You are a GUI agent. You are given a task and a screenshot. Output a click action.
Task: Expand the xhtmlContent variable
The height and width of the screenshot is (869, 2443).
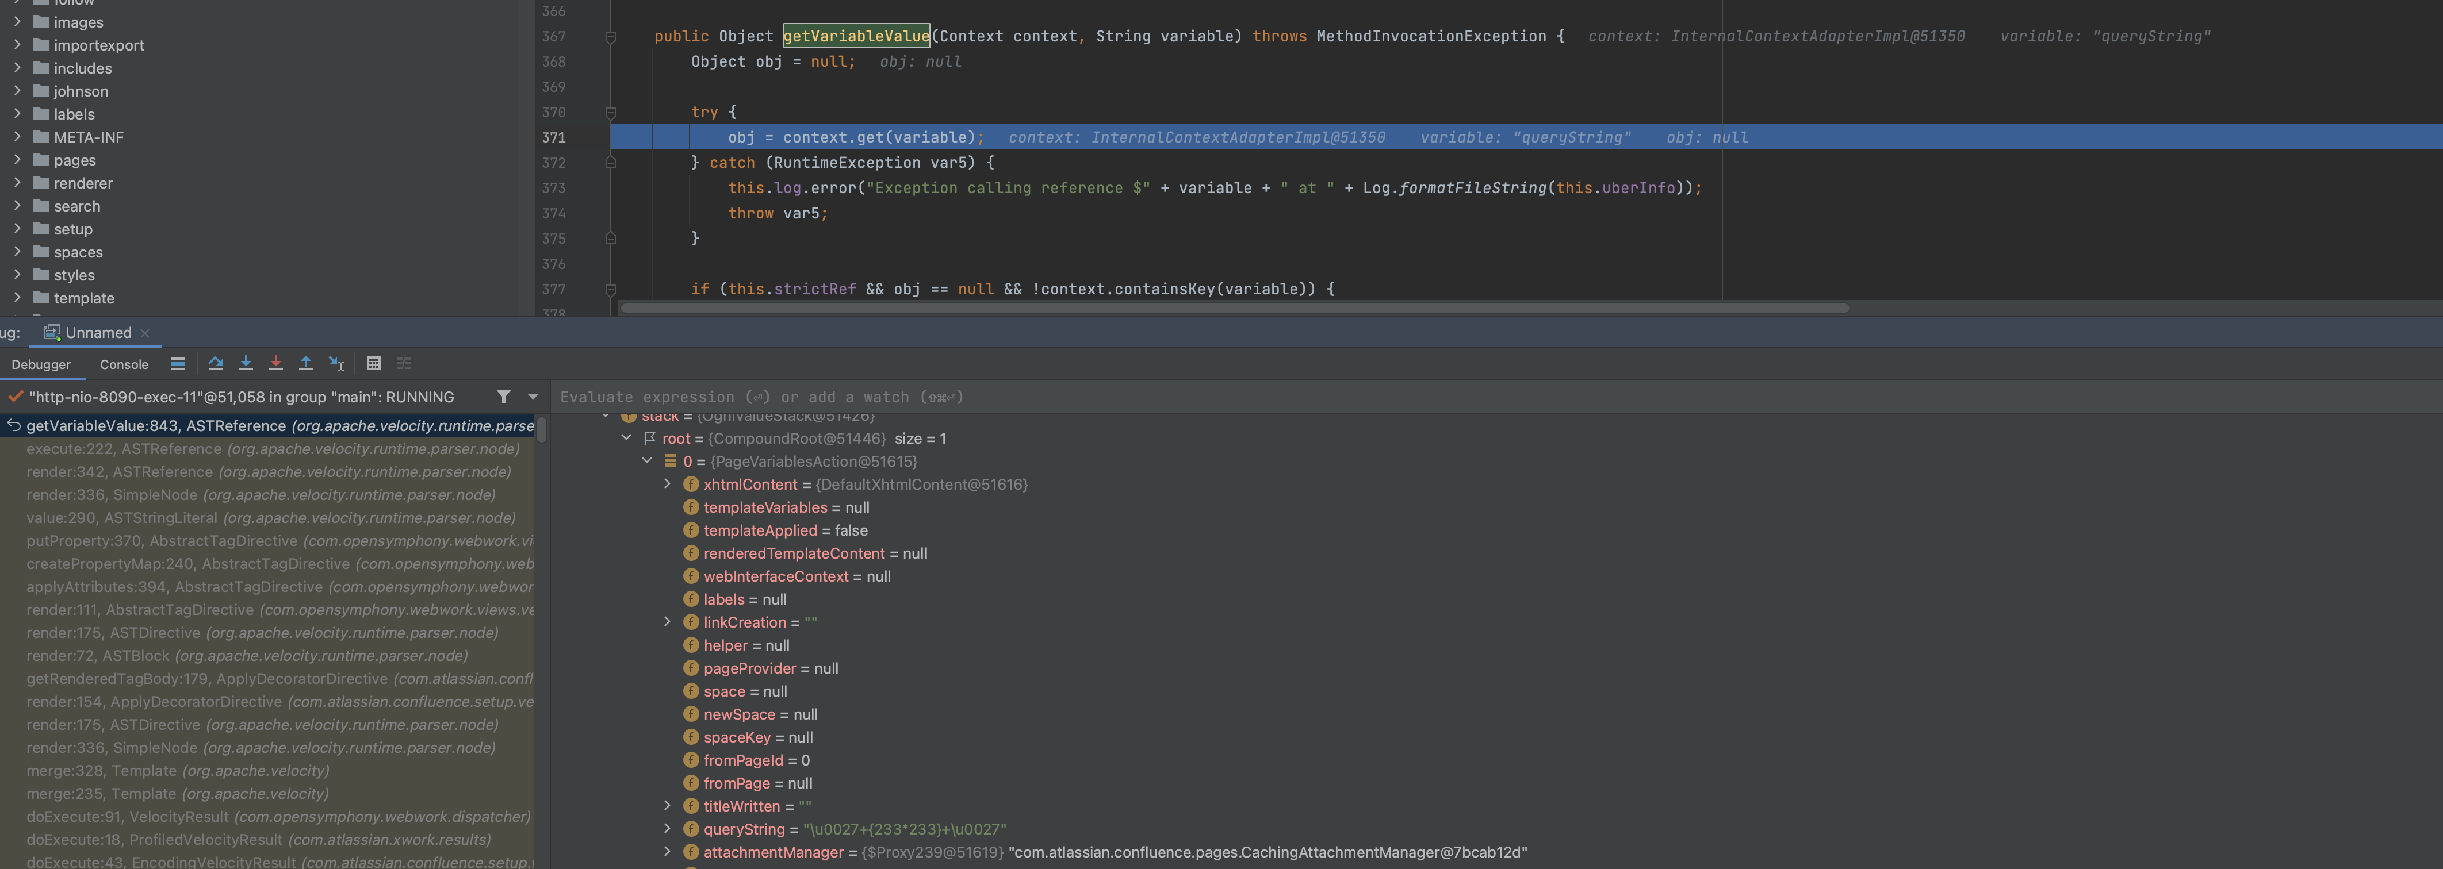[667, 485]
